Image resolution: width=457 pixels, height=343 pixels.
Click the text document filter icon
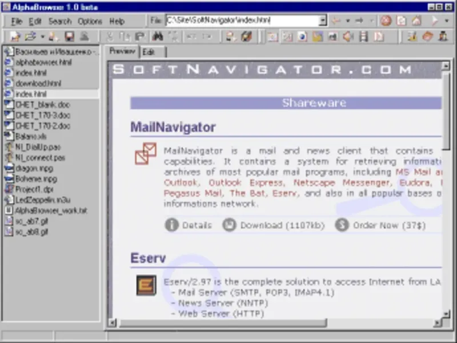pyautogui.click(x=379, y=37)
